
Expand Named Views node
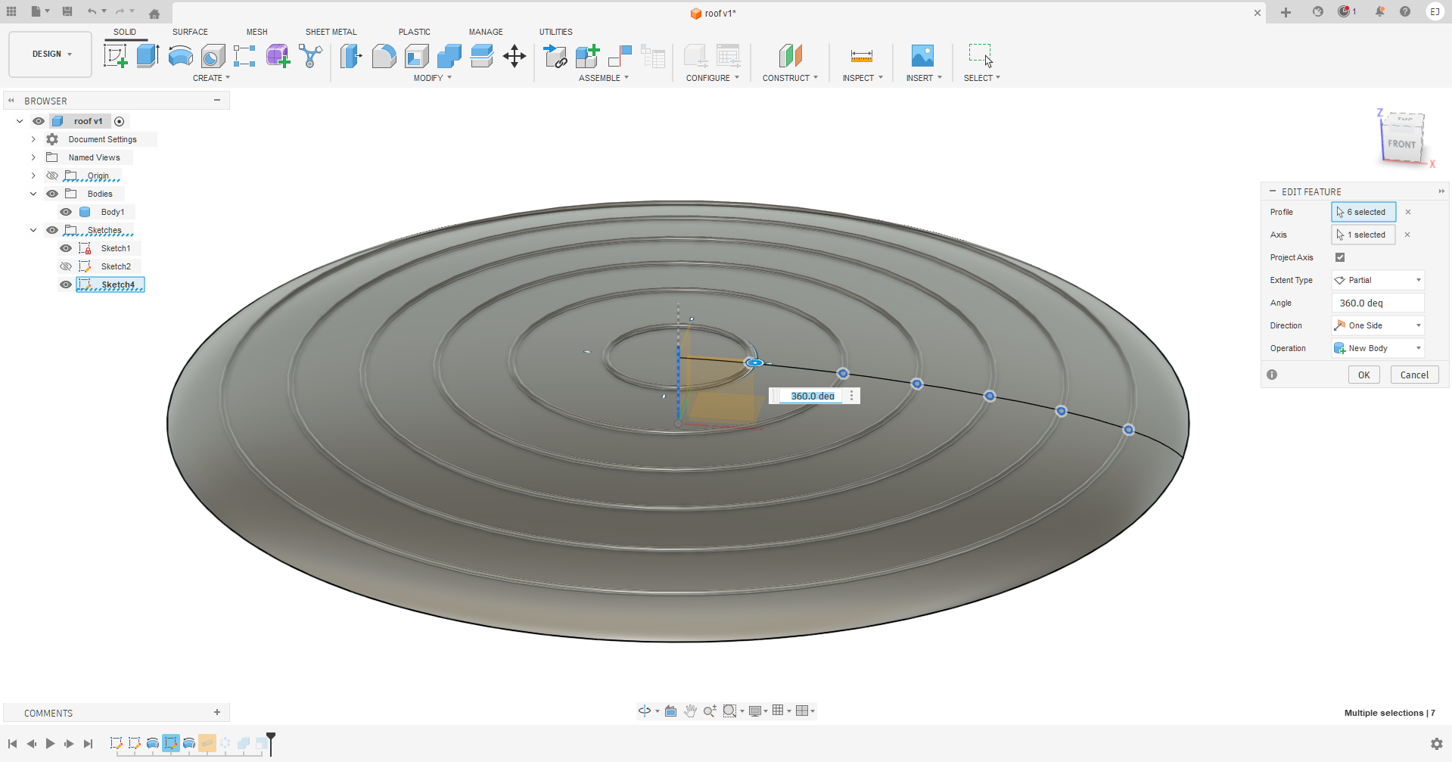tap(33, 157)
